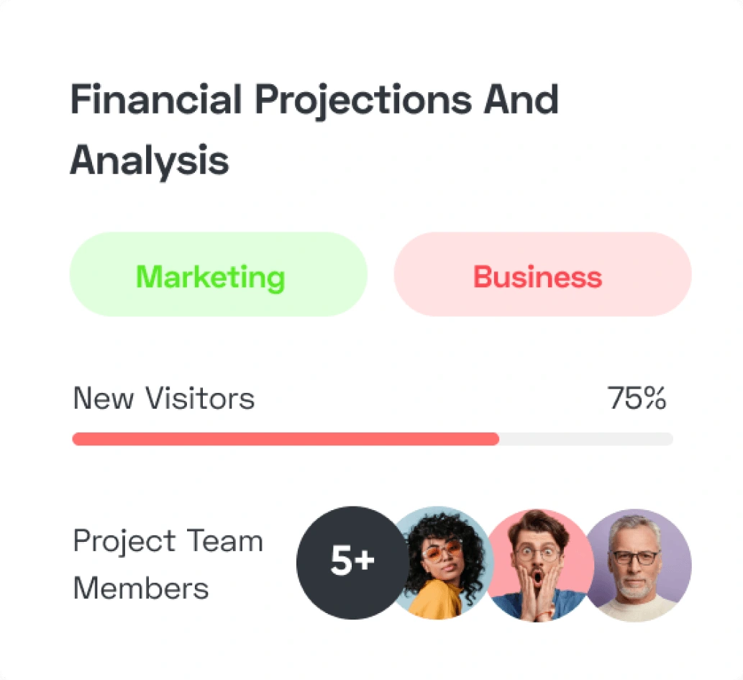
Task: Select the Marketing tag pill
Action: (x=218, y=274)
